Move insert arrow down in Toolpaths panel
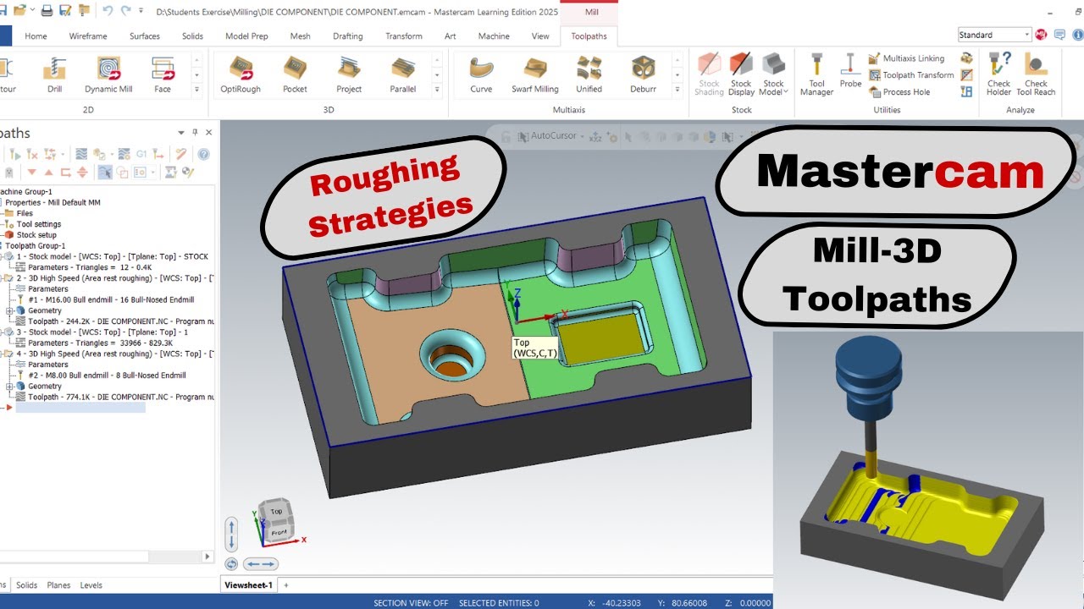The width and height of the screenshot is (1084, 609). pos(32,173)
